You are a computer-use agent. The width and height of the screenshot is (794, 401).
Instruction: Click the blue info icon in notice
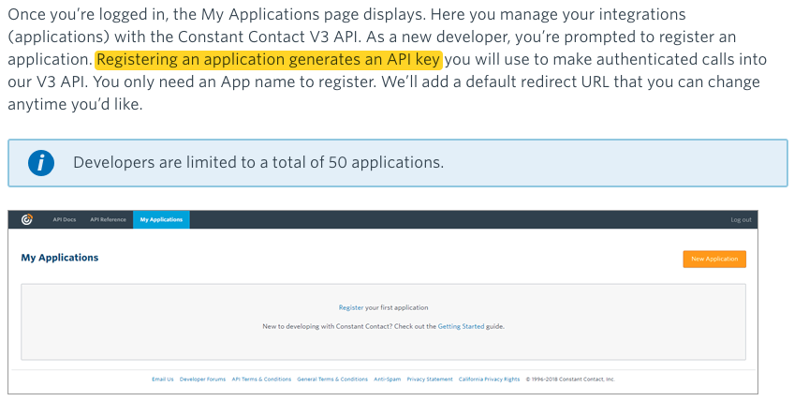[x=41, y=162]
